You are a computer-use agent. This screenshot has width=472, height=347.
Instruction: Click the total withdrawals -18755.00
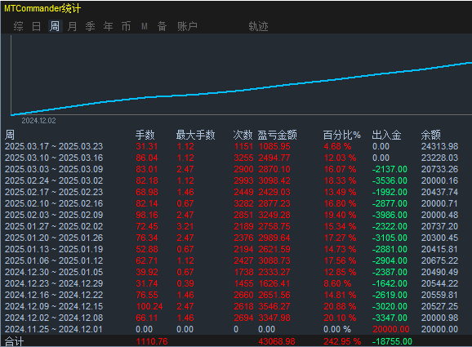point(392,341)
